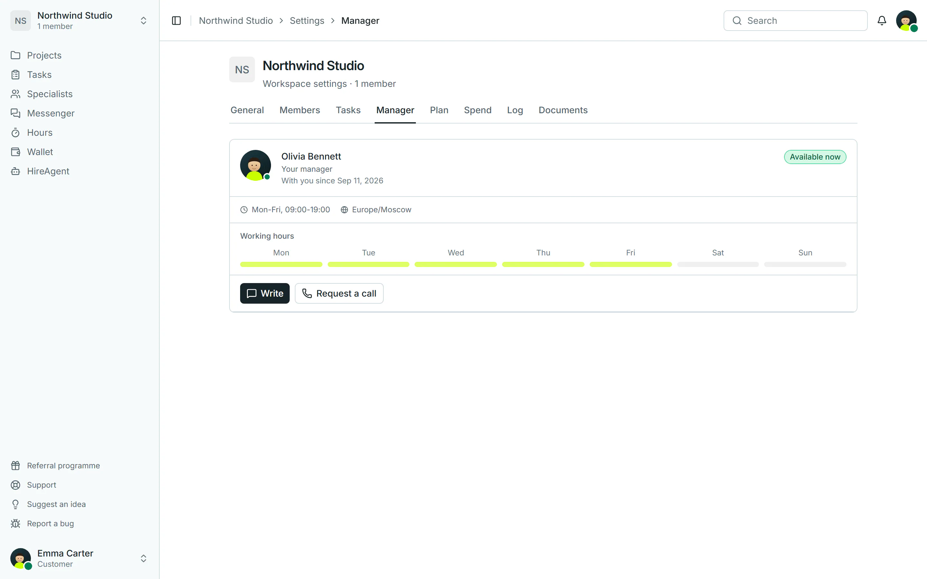This screenshot has height=579, width=927.
Task: Click Olivia Bennett's avatar picture
Action: click(256, 165)
